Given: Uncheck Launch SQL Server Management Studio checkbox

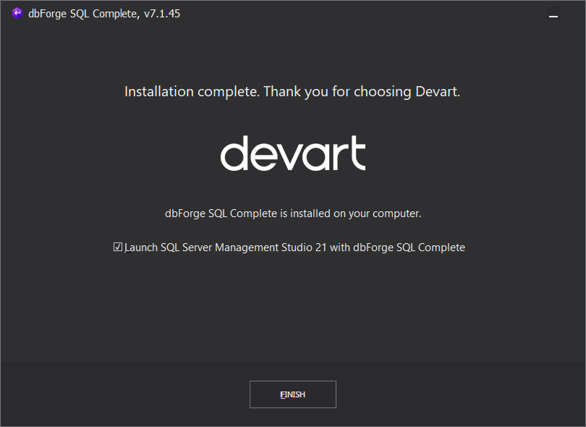Looking at the screenshot, I should click(118, 247).
